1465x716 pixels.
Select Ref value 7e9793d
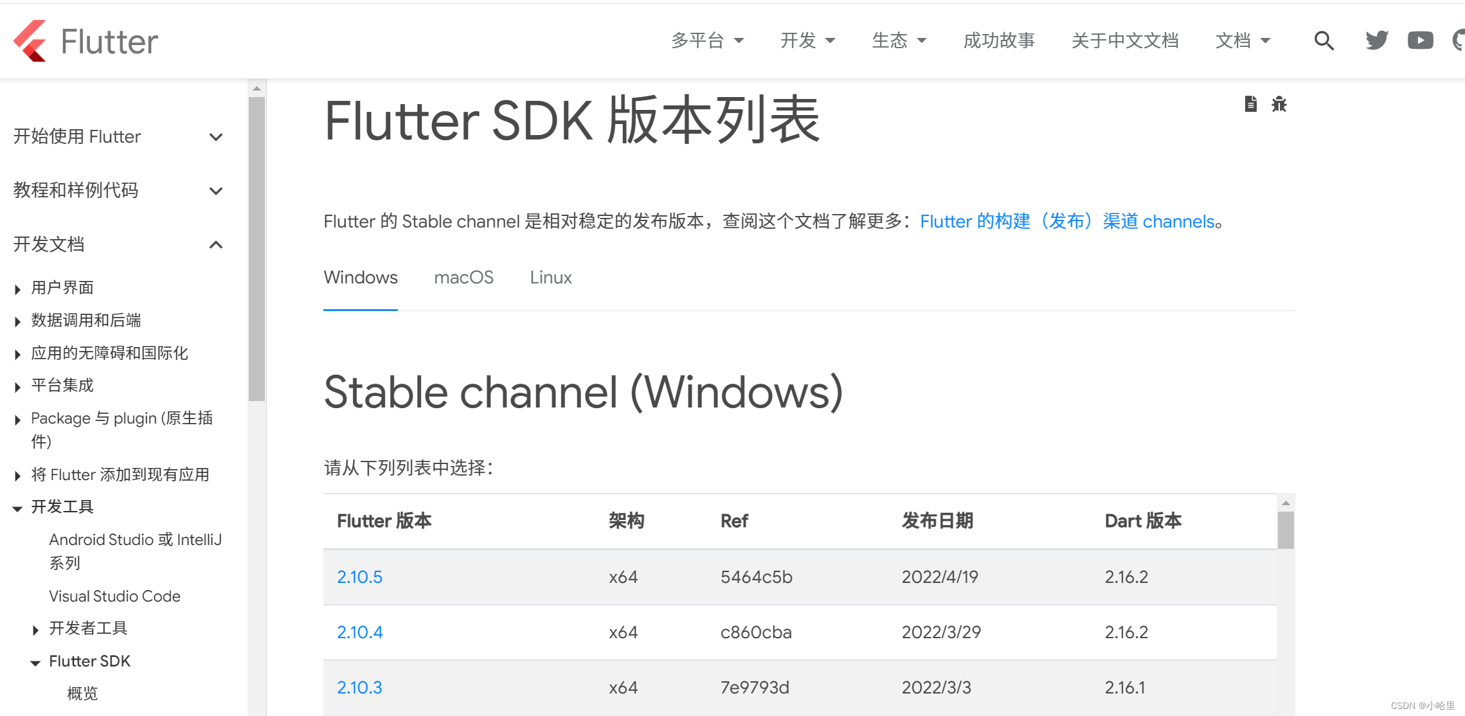755,688
